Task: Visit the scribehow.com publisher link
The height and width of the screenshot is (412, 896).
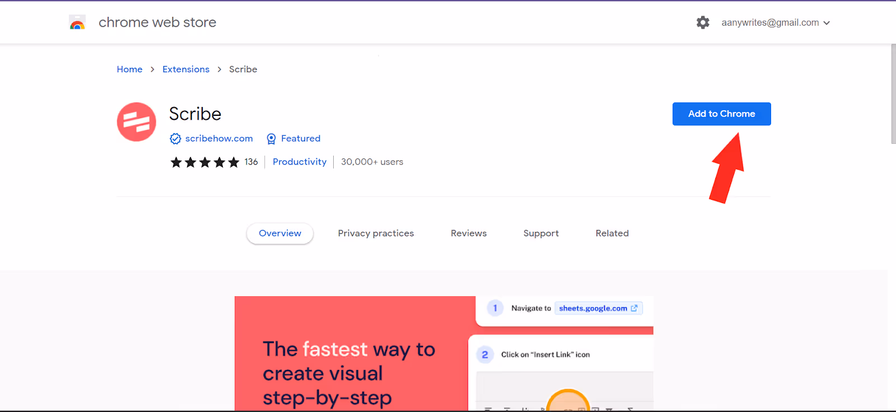Action: [x=219, y=138]
